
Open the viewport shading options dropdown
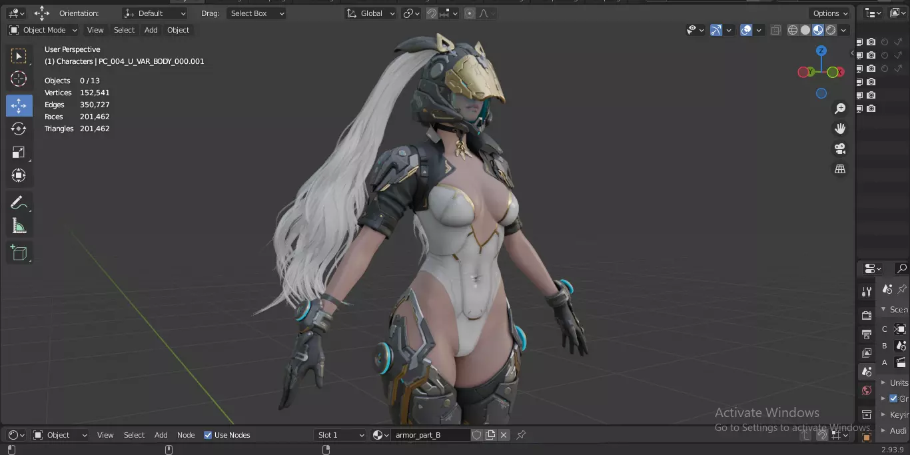[x=844, y=30]
